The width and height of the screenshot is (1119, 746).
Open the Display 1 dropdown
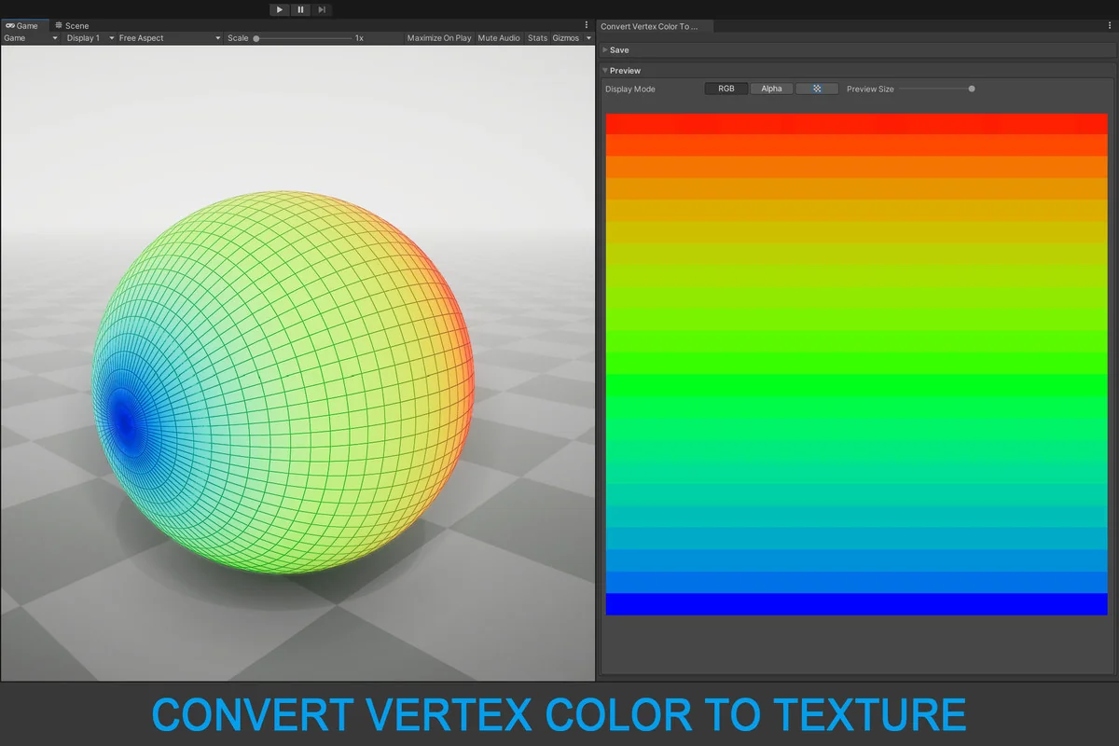pos(84,38)
